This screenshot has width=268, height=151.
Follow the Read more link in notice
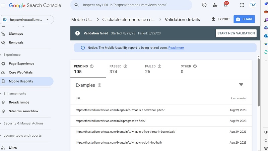[x=176, y=48]
